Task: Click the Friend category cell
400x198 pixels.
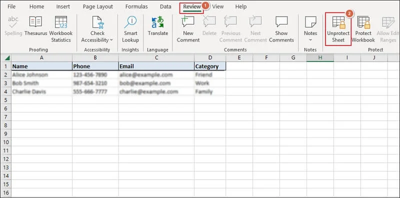Action: (210, 75)
